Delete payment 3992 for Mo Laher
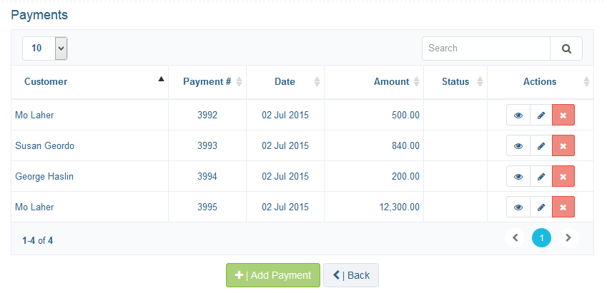607x293 pixels. click(563, 115)
